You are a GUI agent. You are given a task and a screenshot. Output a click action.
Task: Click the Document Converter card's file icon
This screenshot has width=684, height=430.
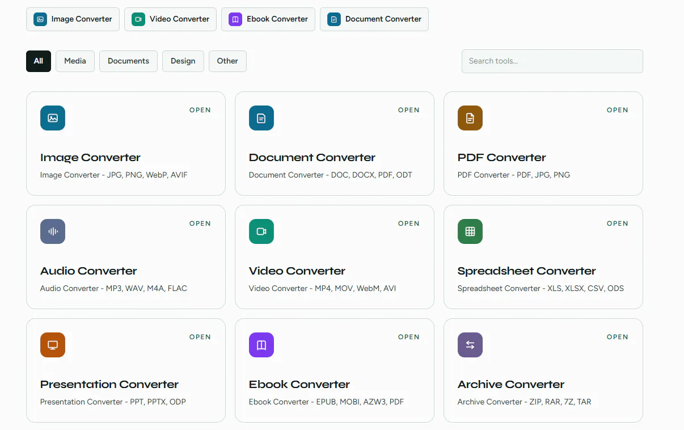coord(261,118)
